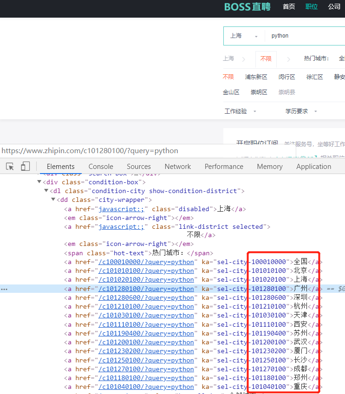The height and width of the screenshot is (394, 345).
Task: Select the 闵行区 district
Action: pyautogui.click(x=286, y=77)
